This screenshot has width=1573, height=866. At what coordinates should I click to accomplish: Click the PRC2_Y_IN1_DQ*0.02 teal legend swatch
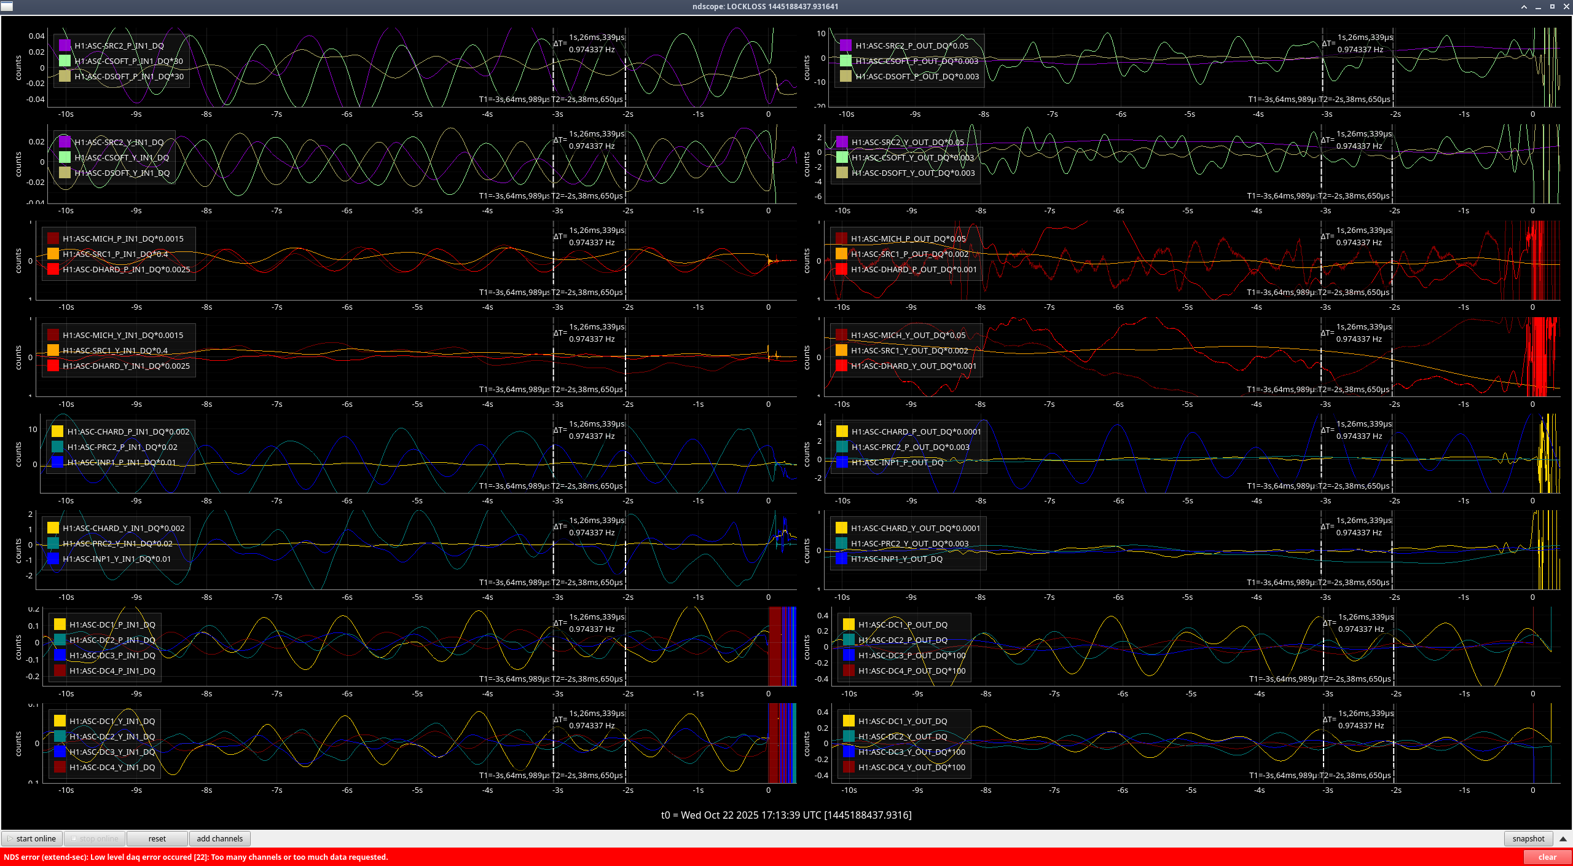tap(53, 543)
